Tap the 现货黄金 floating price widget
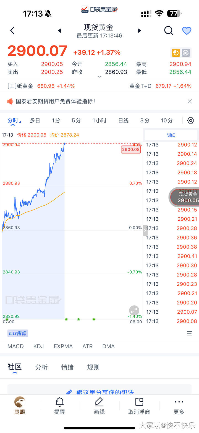 [x=186, y=197]
